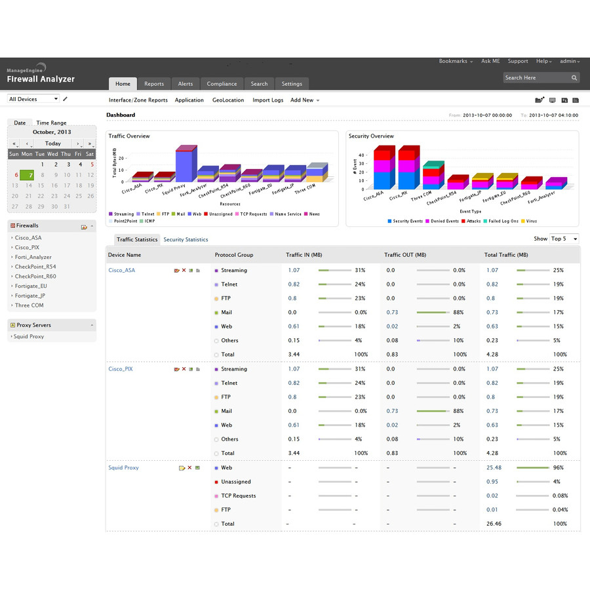
Task: Click the Today button in the calendar
Action: click(x=52, y=144)
